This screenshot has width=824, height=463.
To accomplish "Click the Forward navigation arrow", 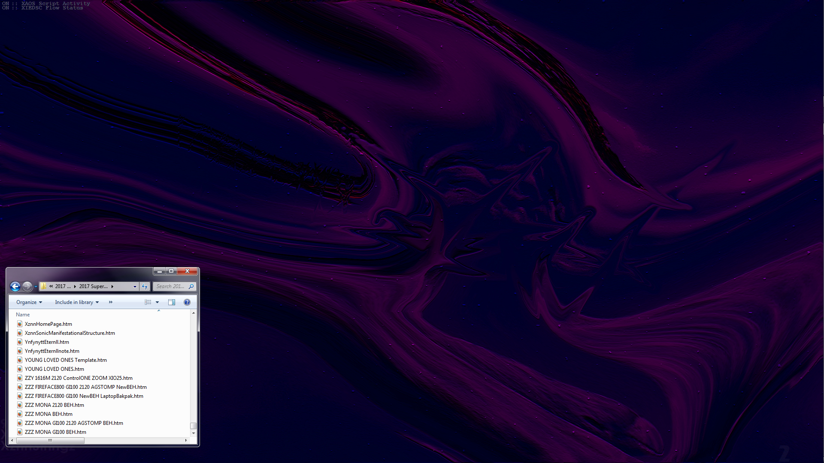I will tap(27, 286).
